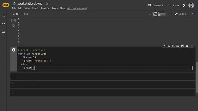Star the _workstation.ipynb notebook
The width and height of the screenshot is (198, 111).
point(47,3)
